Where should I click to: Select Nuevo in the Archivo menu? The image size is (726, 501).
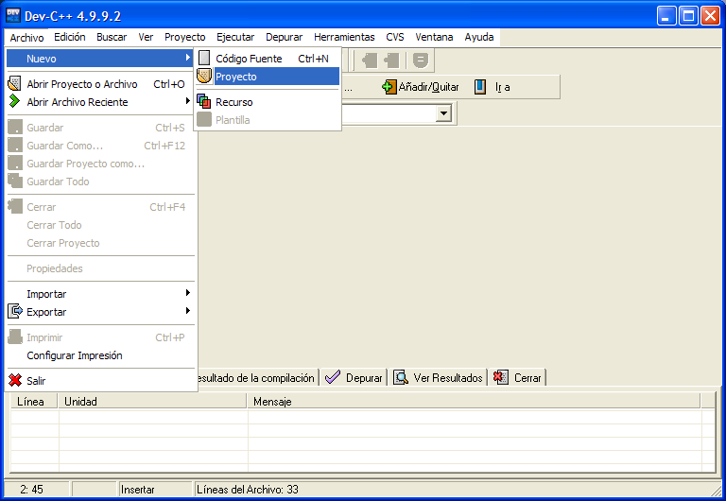99,59
